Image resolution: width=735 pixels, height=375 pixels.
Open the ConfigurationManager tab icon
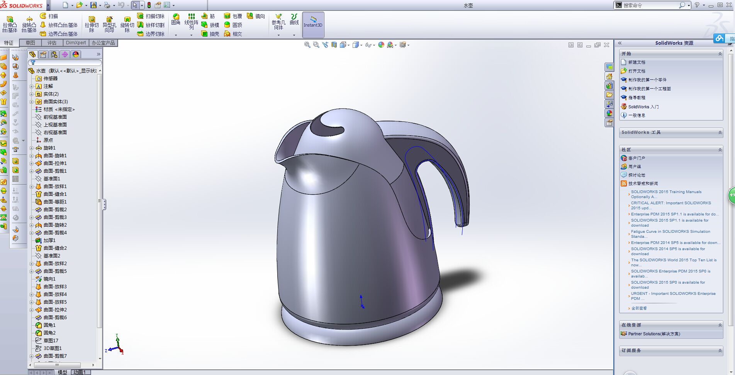(54, 54)
